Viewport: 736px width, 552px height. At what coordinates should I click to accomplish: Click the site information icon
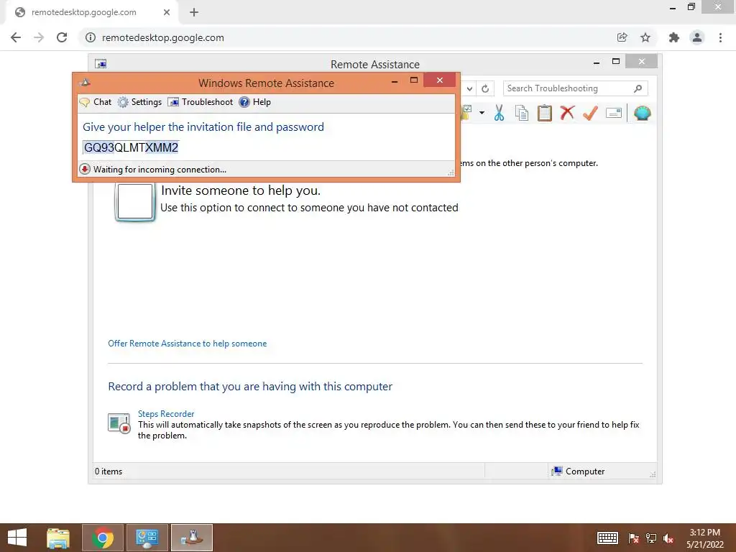tap(91, 37)
